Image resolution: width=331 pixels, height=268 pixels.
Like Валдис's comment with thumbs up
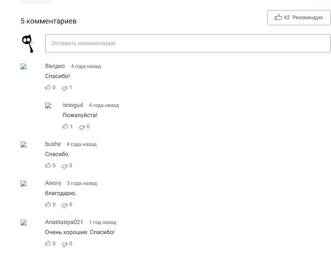48,87
